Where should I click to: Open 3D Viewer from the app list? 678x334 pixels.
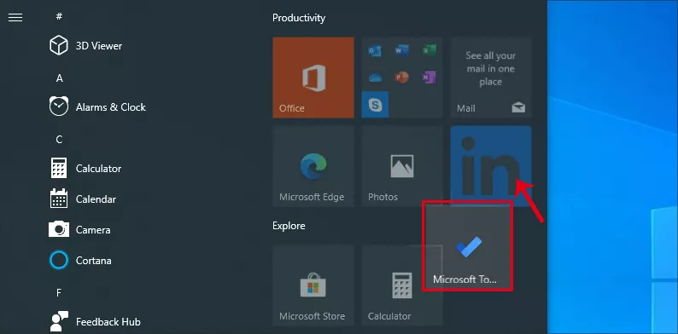pyautogui.click(x=86, y=46)
